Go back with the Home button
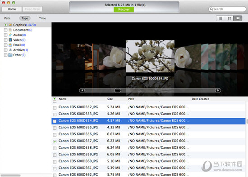248x177 pixels. (12, 9)
